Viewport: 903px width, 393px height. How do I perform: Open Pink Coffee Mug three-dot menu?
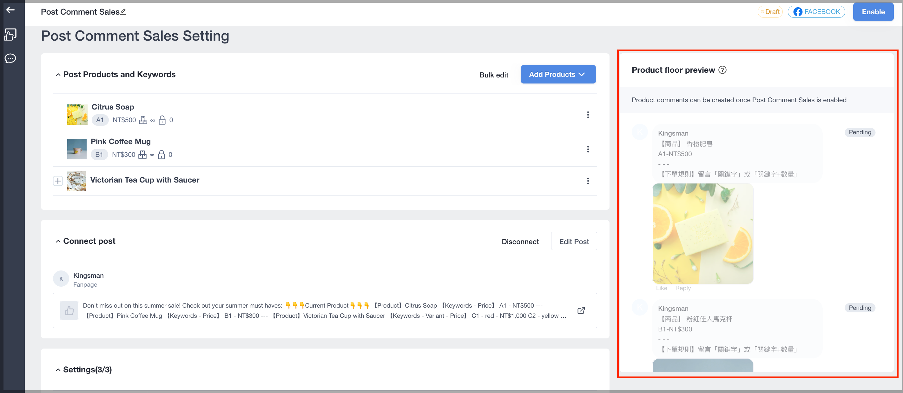588,149
